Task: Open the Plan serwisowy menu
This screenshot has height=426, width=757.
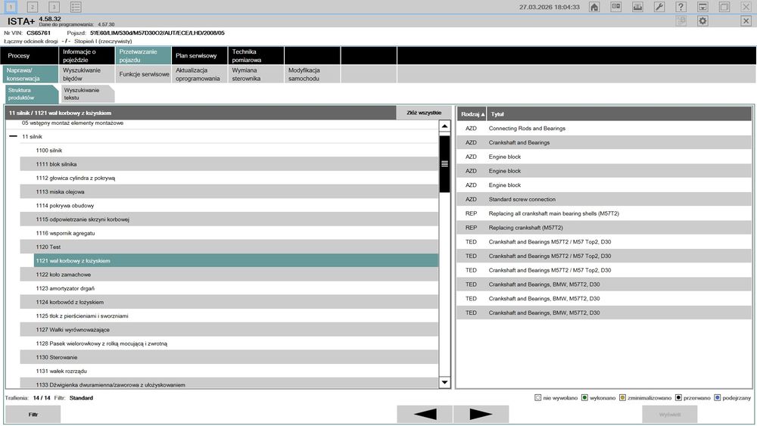Action: tap(199, 55)
